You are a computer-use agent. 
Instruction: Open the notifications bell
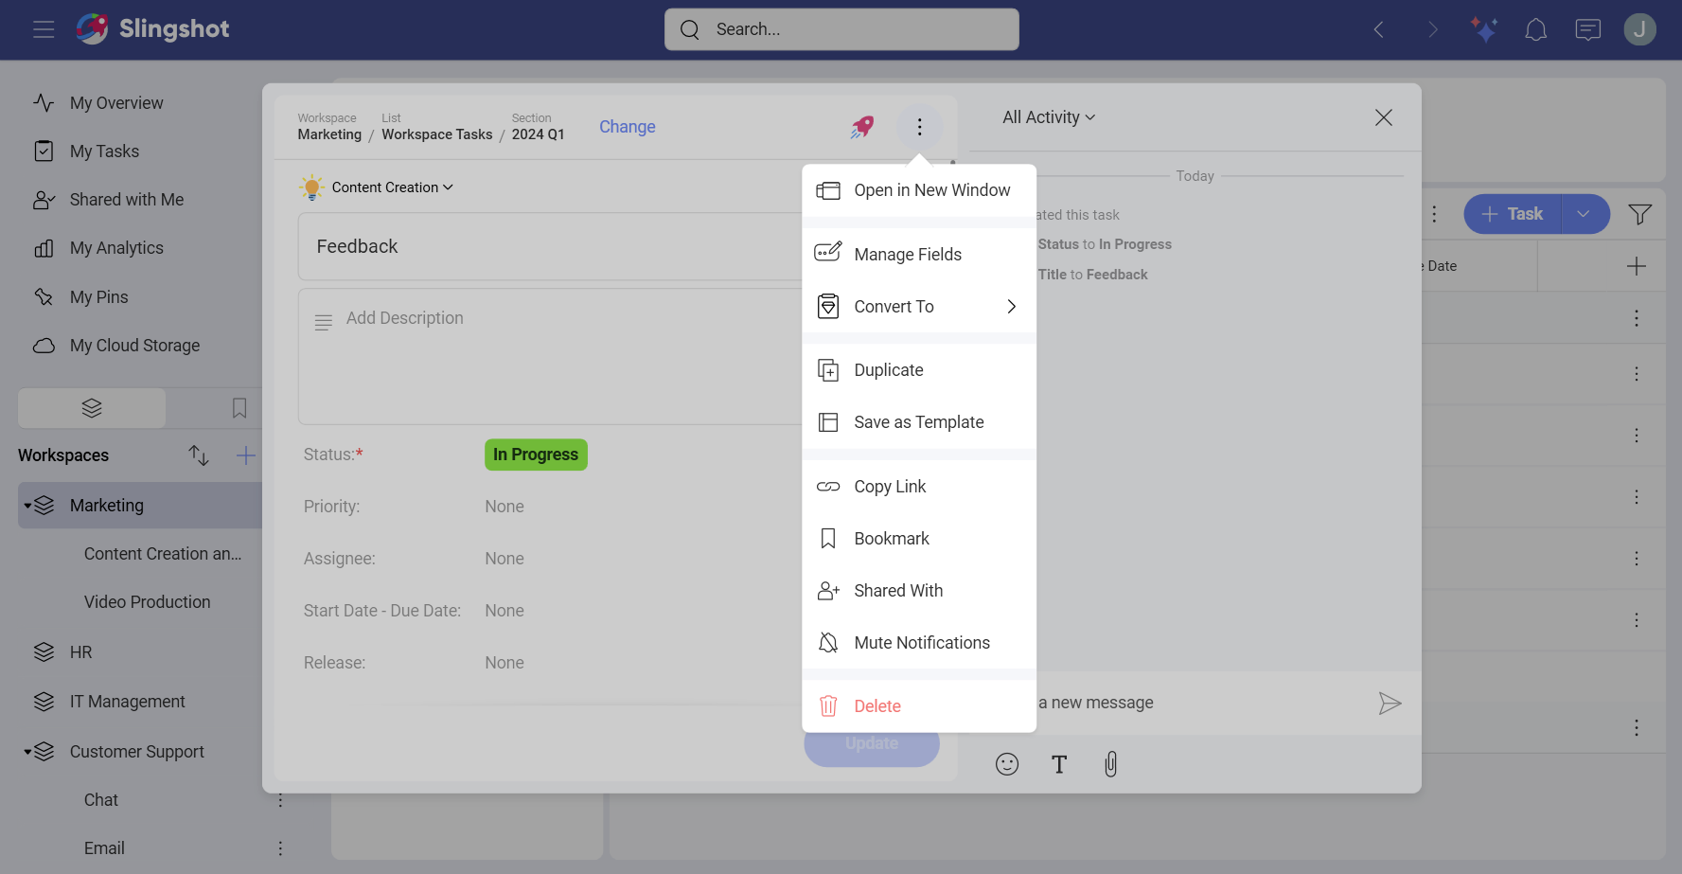(x=1535, y=30)
